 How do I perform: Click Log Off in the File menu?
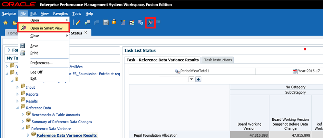pos(36,72)
